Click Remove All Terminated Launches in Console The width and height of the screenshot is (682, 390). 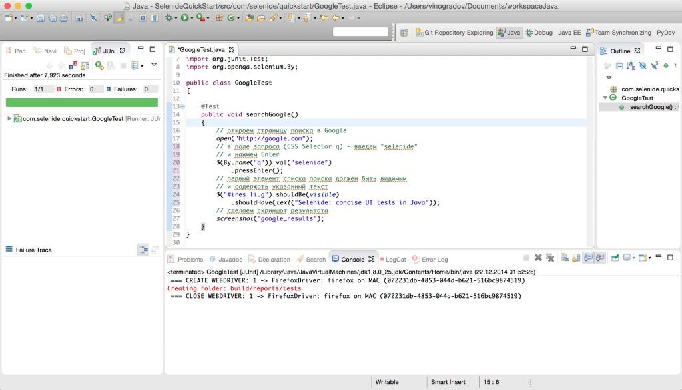(550, 258)
